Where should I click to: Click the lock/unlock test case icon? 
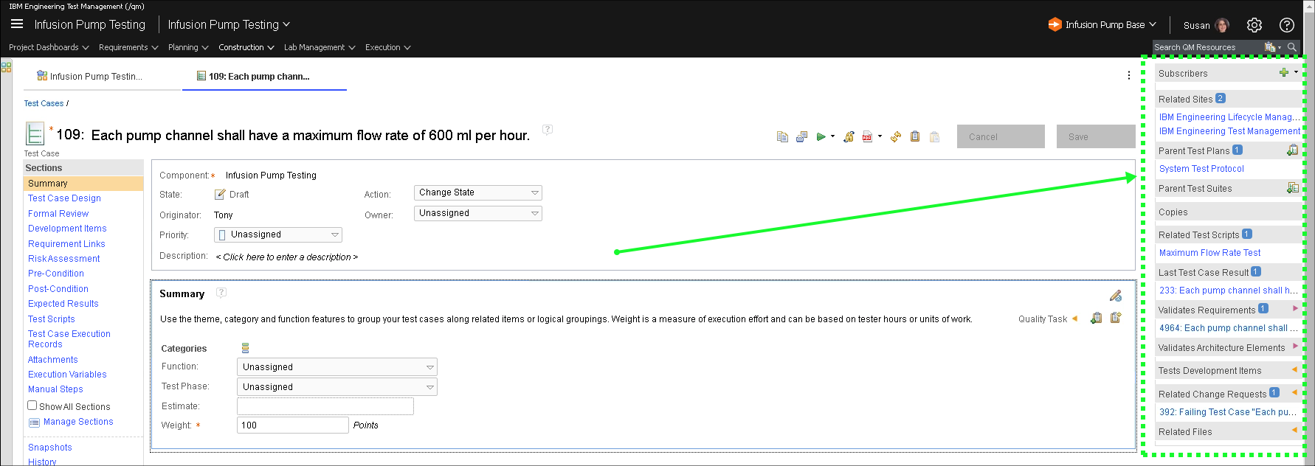point(849,136)
